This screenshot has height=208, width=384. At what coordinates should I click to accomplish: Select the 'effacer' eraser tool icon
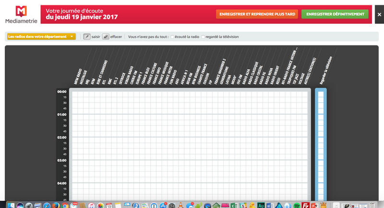pyautogui.click(x=106, y=36)
